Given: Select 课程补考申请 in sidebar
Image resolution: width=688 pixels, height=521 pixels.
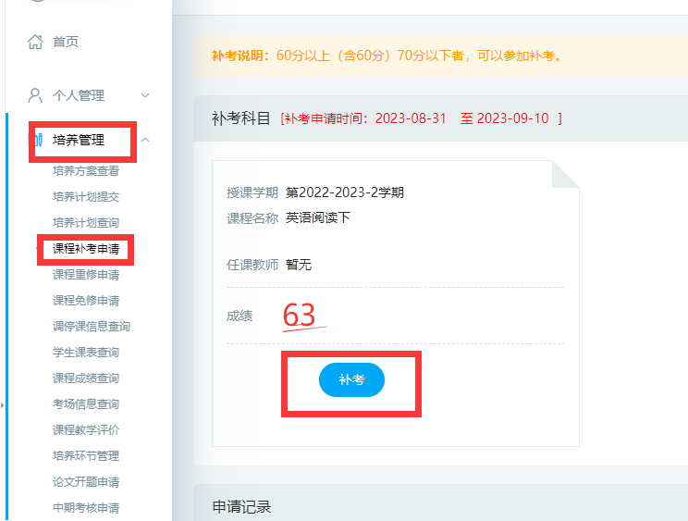Looking at the screenshot, I should [86, 249].
